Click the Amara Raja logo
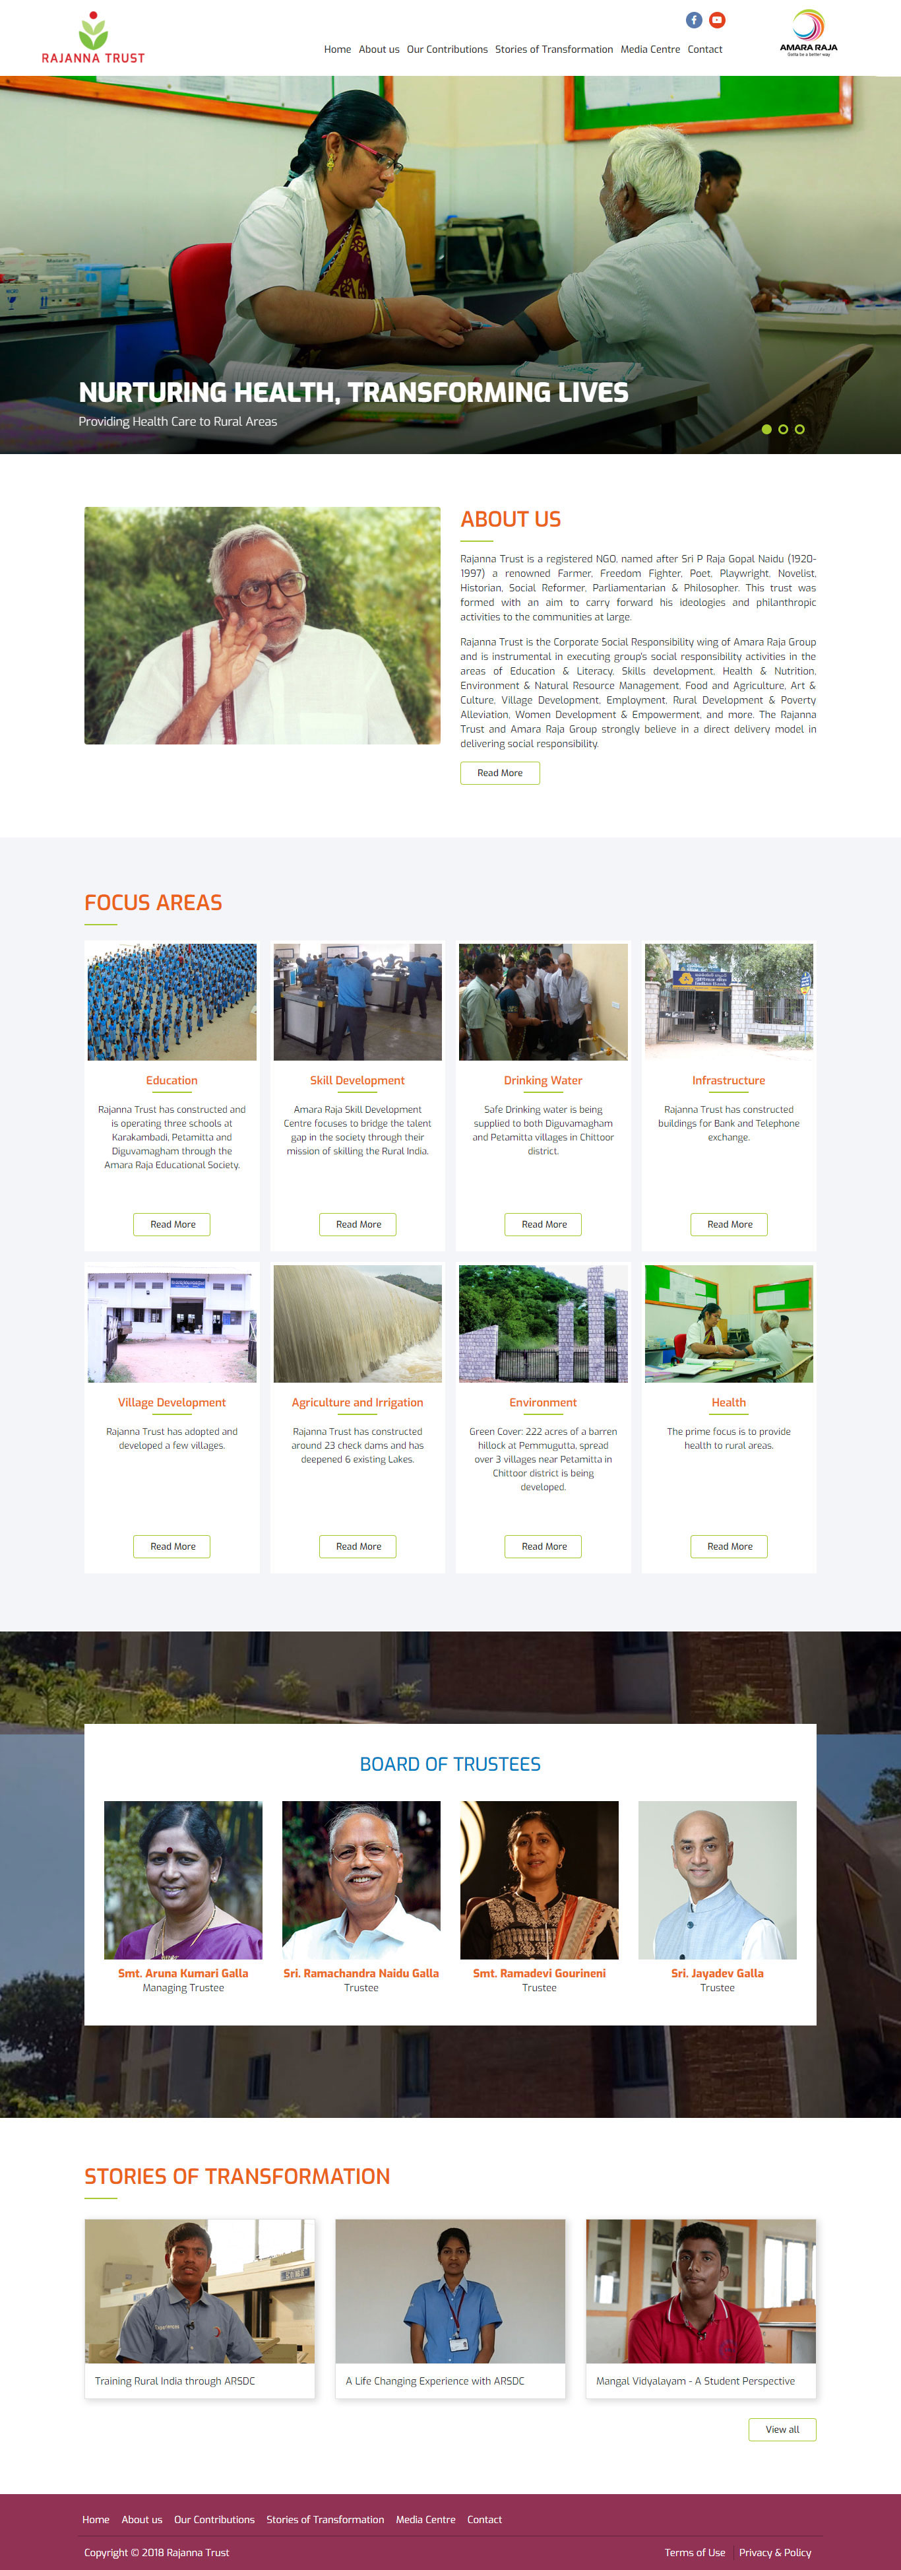This screenshot has height=2570, width=901. pyautogui.click(x=808, y=33)
